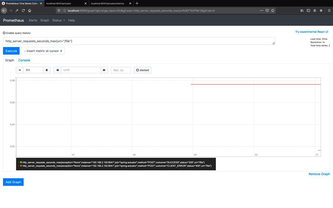
Task: Click the 5m range input field
Action: click(x=33, y=70)
